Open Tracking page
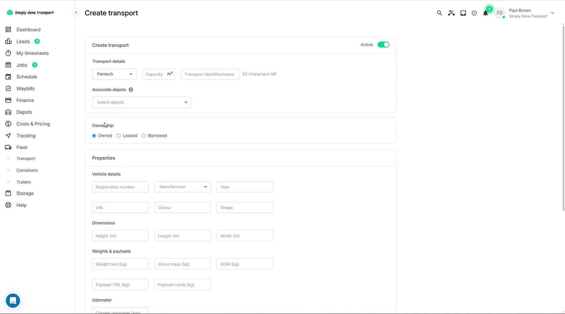This screenshot has height=314, width=565. pos(26,135)
